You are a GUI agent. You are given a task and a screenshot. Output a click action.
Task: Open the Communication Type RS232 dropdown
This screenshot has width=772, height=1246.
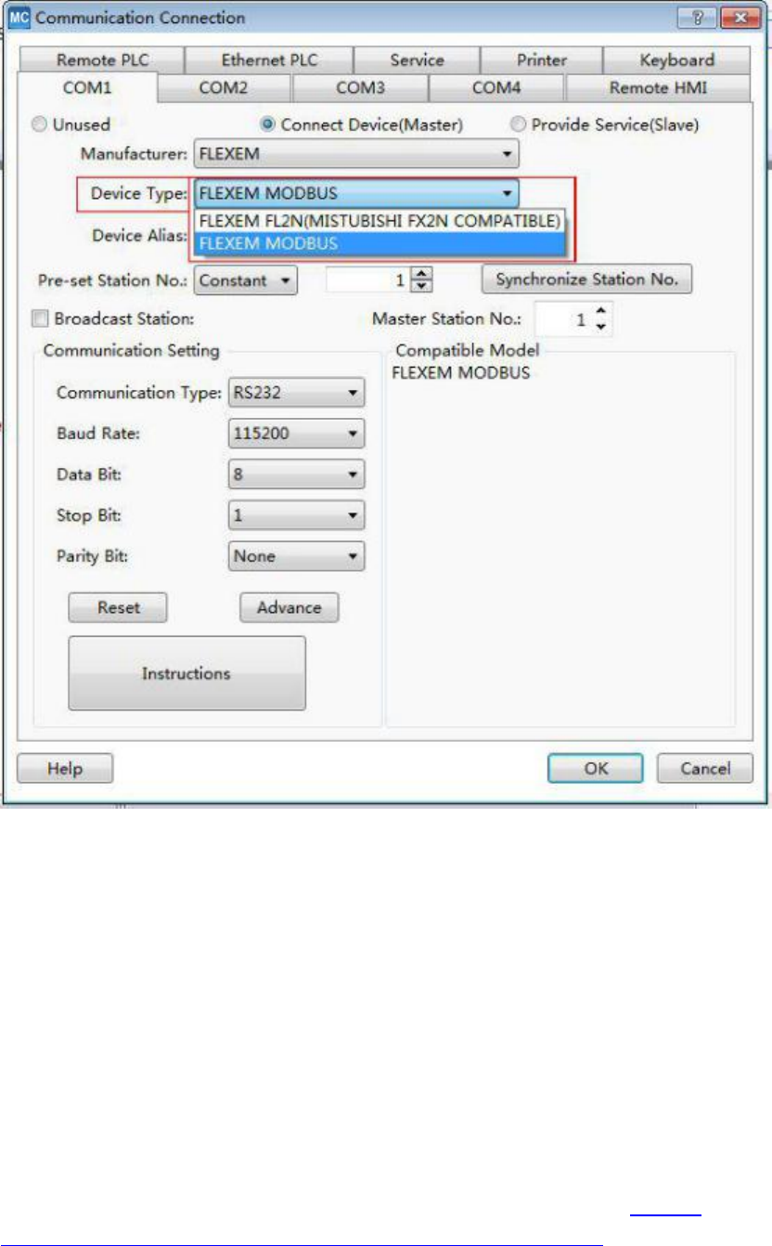coord(296,393)
